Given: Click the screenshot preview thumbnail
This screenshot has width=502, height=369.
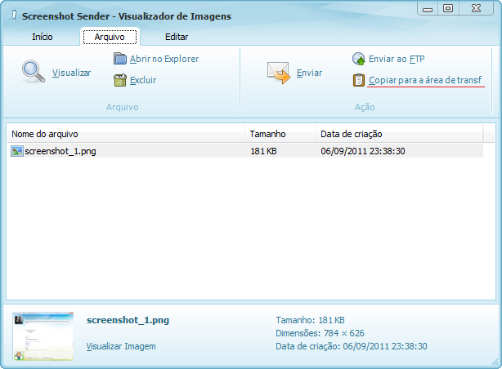Looking at the screenshot, I should 43,336.
